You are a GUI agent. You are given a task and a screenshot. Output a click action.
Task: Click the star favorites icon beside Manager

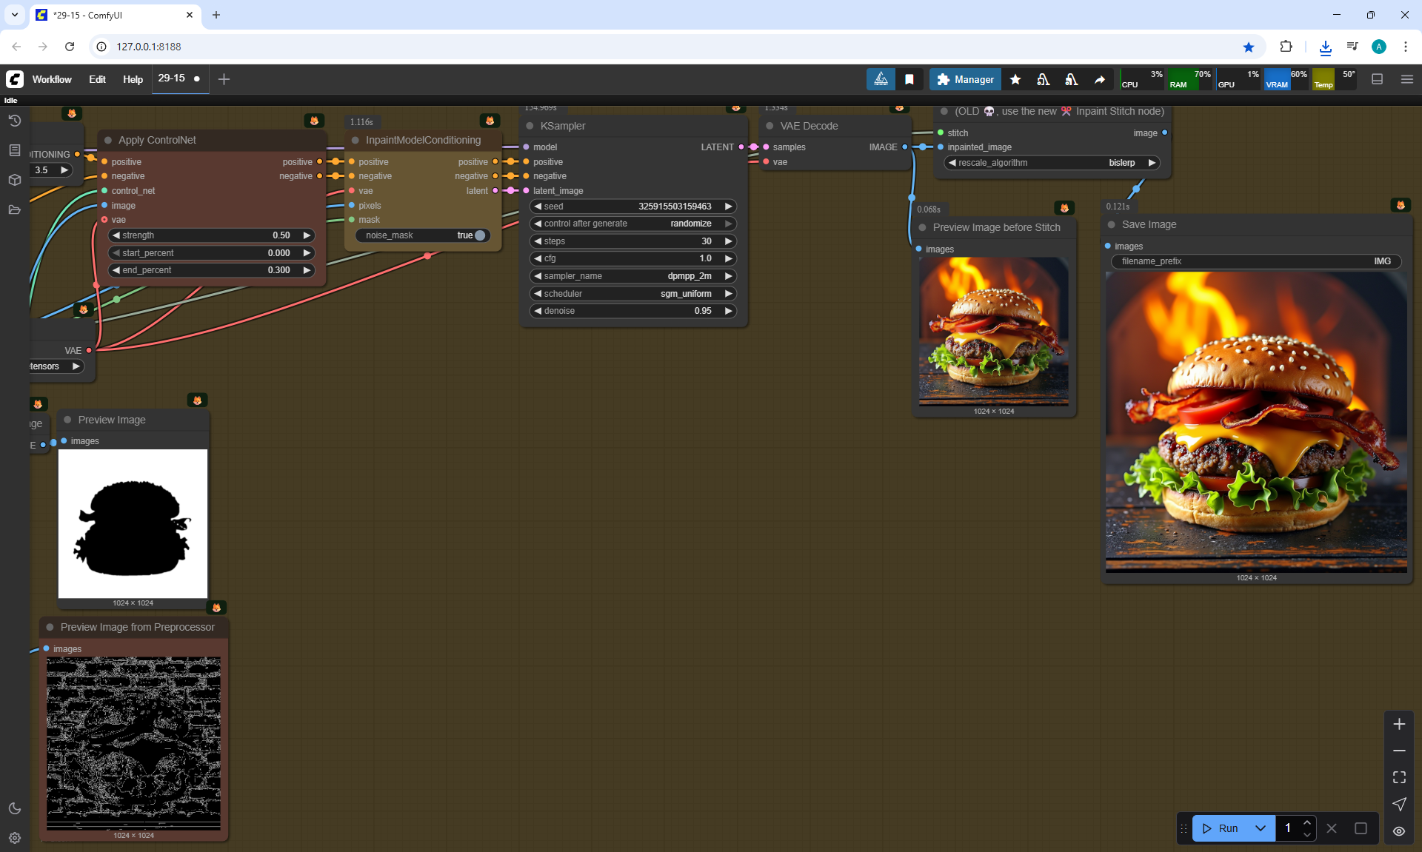[1015, 79]
